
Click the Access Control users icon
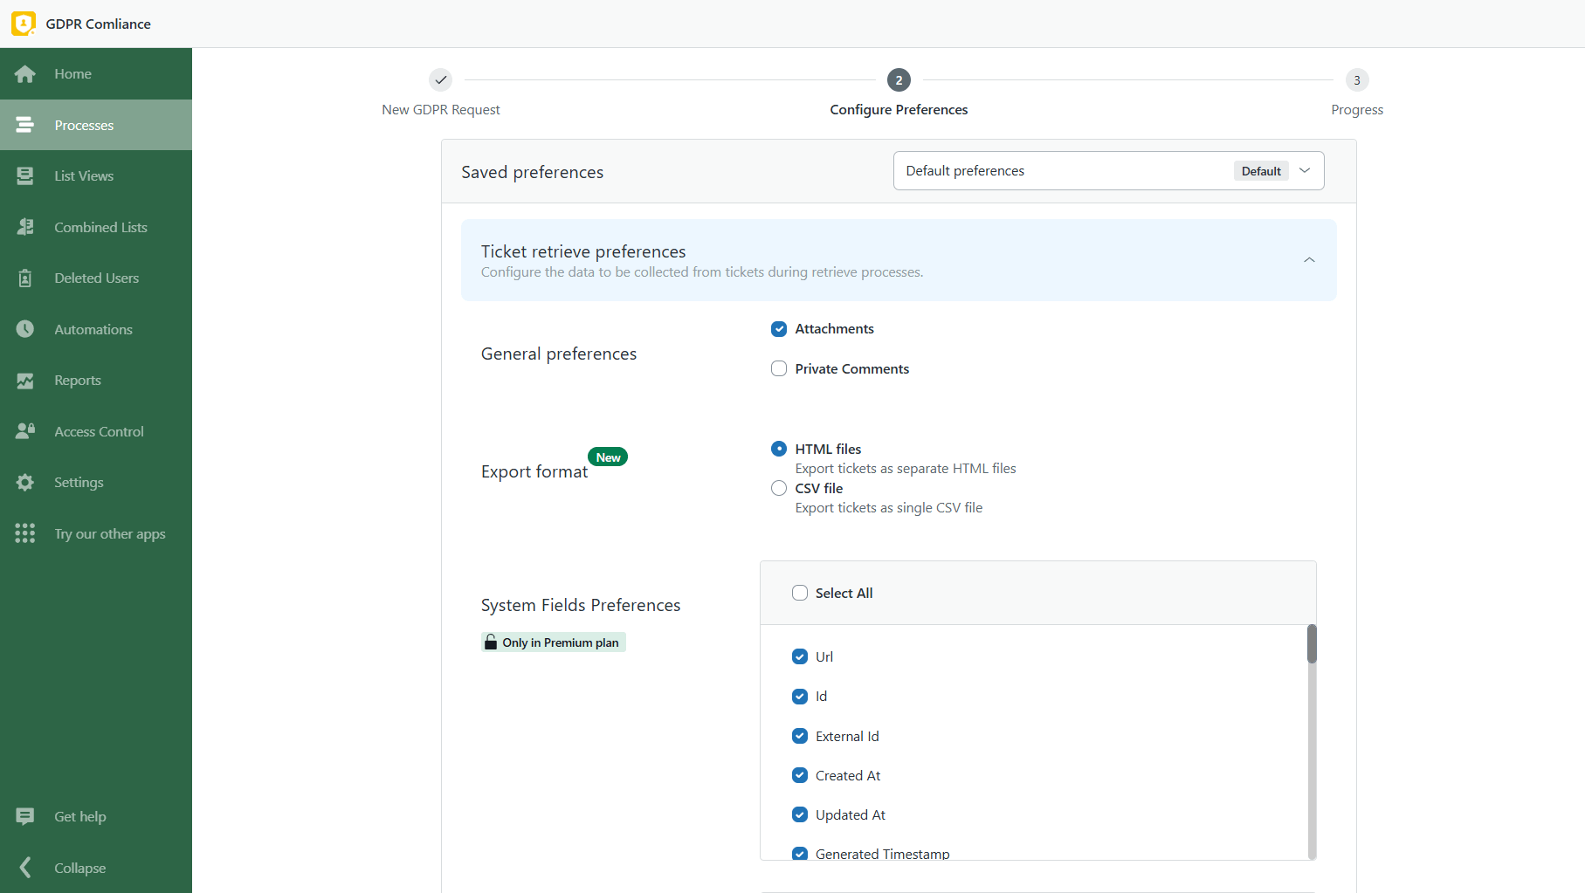click(25, 431)
